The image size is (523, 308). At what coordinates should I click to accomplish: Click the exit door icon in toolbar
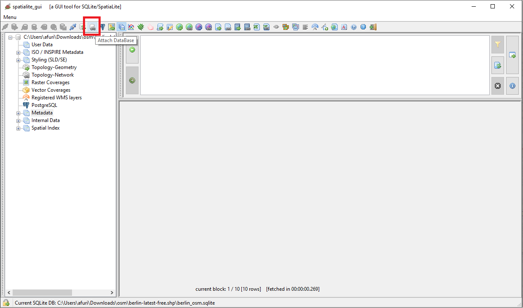(x=373, y=27)
